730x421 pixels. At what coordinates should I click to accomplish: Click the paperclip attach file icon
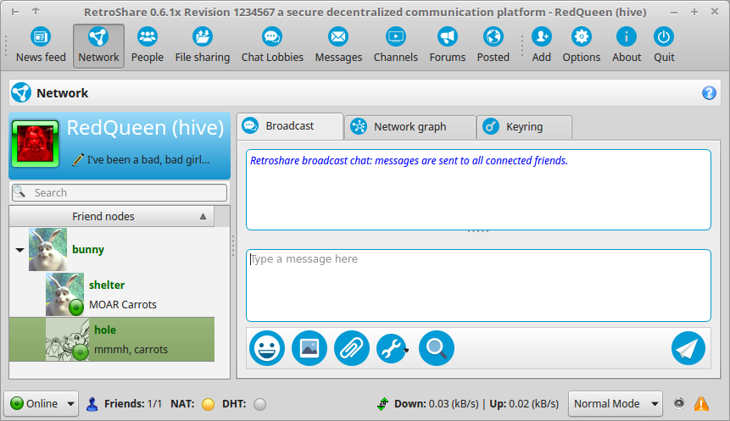pos(352,348)
